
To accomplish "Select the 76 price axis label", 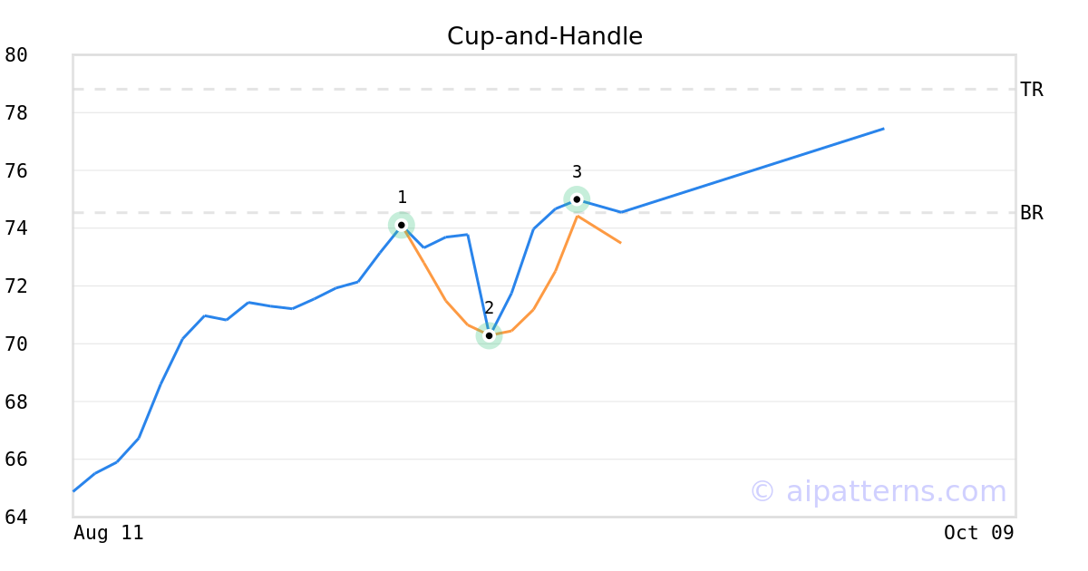I will tap(16, 171).
